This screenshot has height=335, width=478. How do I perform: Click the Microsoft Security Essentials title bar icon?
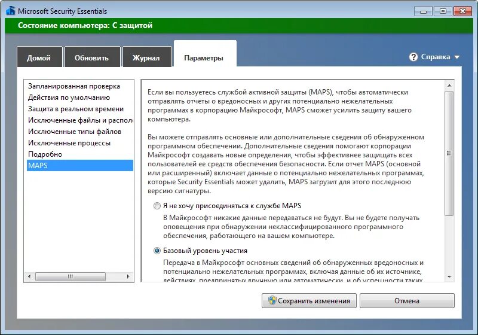[x=10, y=11]
